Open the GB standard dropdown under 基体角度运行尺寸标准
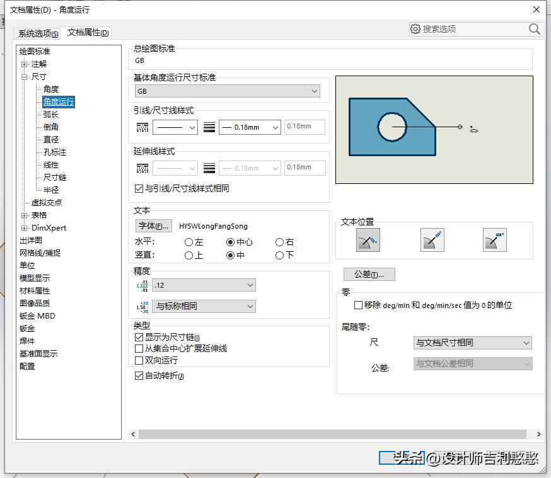This screenshot has width=551, height=478. pyautogui.click(x=314, y=91)
